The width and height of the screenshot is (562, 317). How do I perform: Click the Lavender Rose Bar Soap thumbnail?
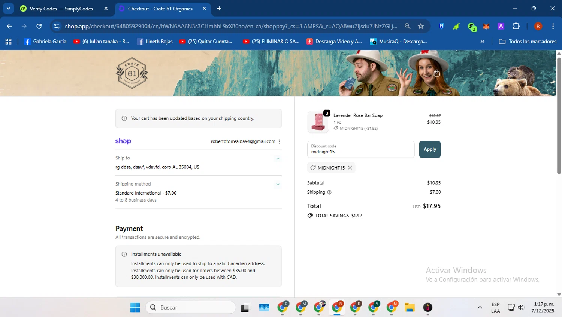click(318, 122)
